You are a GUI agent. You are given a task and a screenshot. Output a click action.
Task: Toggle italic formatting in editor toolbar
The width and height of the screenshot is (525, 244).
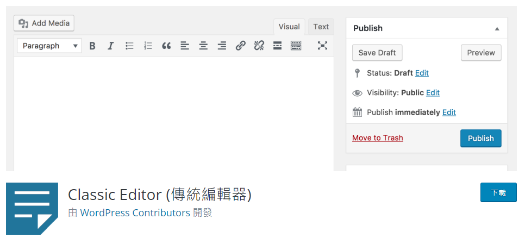(111, 46)
